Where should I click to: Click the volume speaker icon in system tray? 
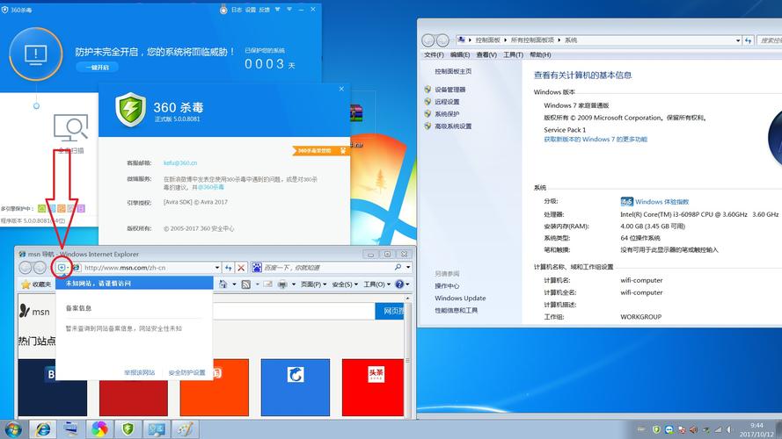(x=729, y=429)
